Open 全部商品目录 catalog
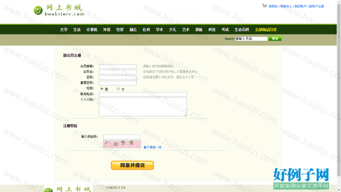 266,30
